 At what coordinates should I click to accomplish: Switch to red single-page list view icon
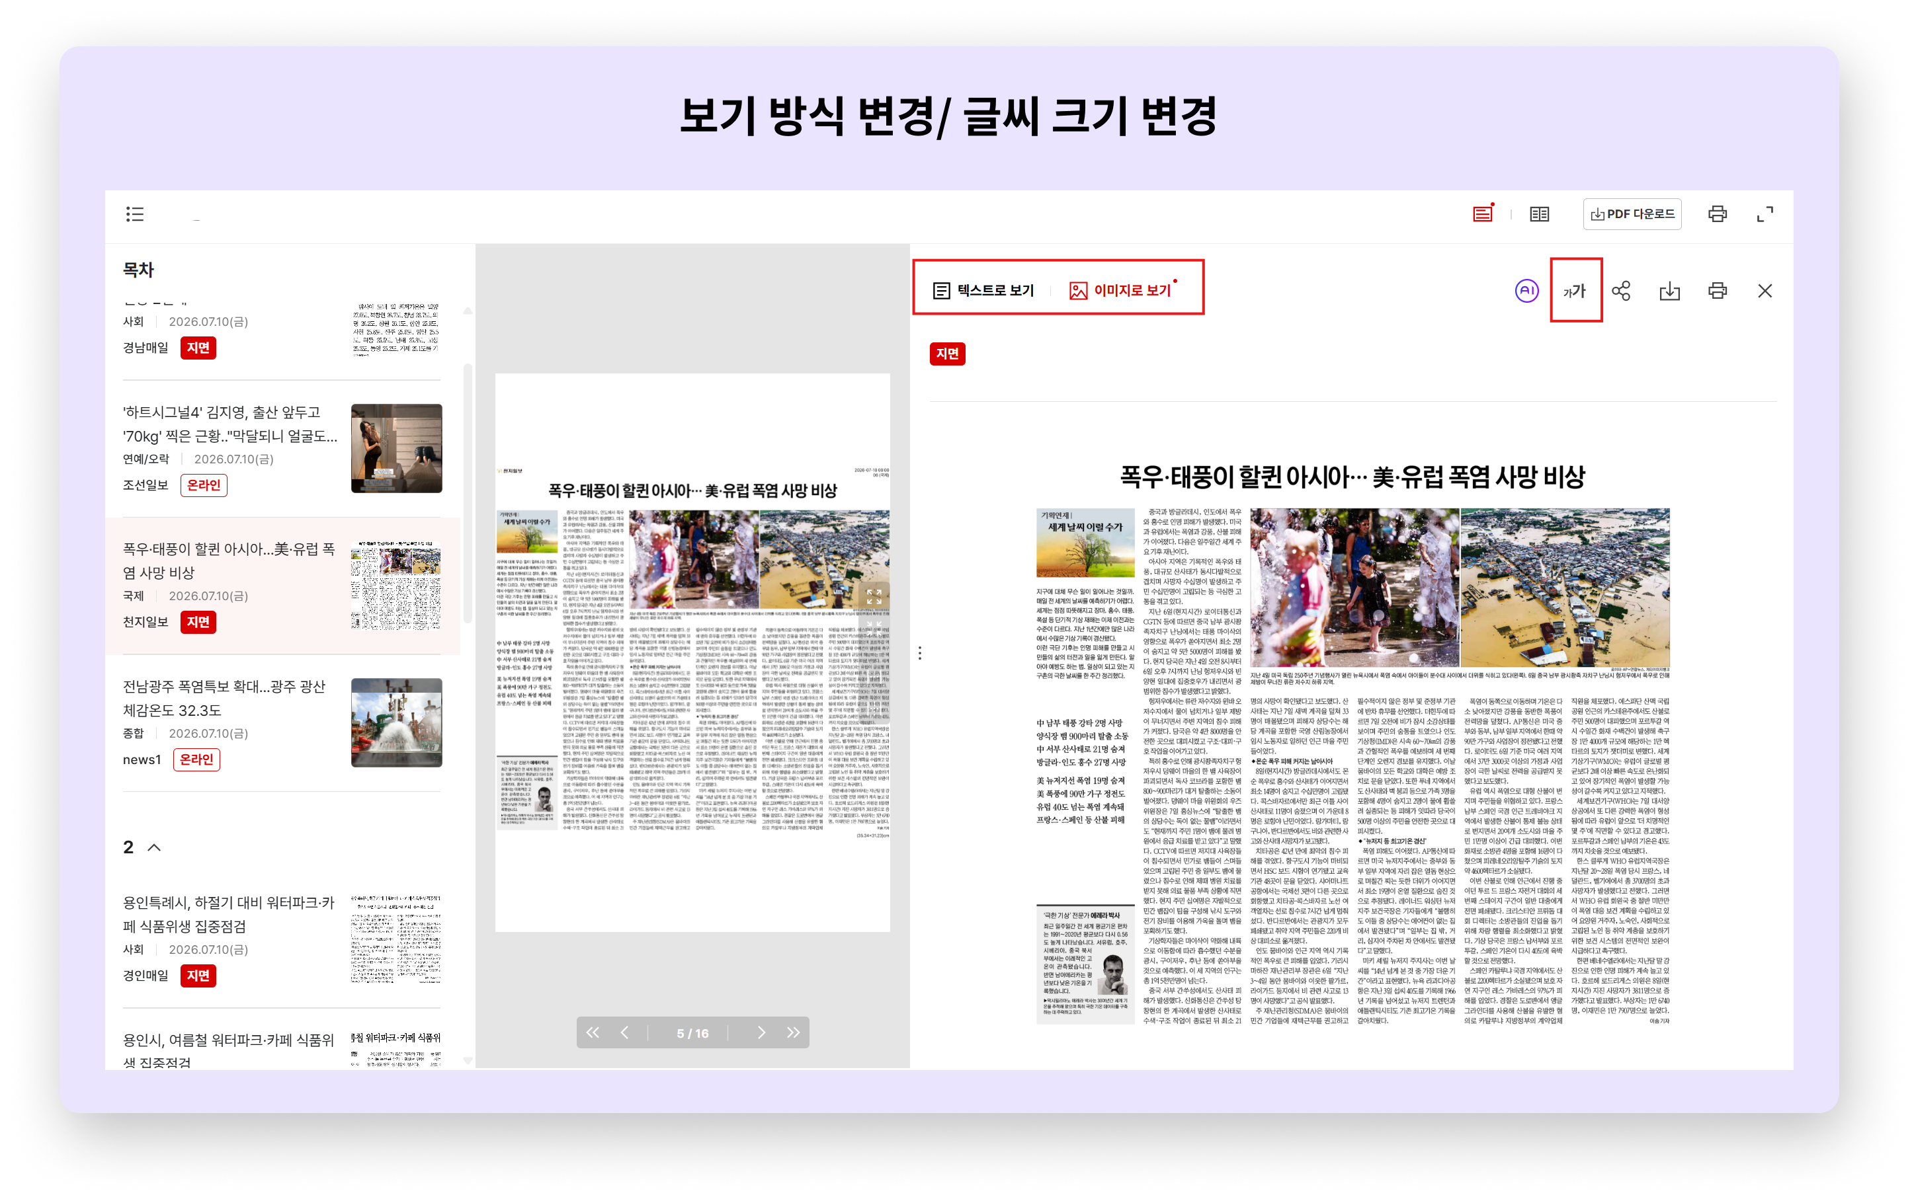click(1483, 213)
